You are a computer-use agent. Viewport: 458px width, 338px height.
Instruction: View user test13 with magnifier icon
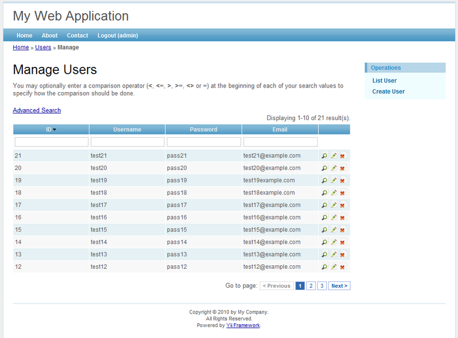point(325,255)
